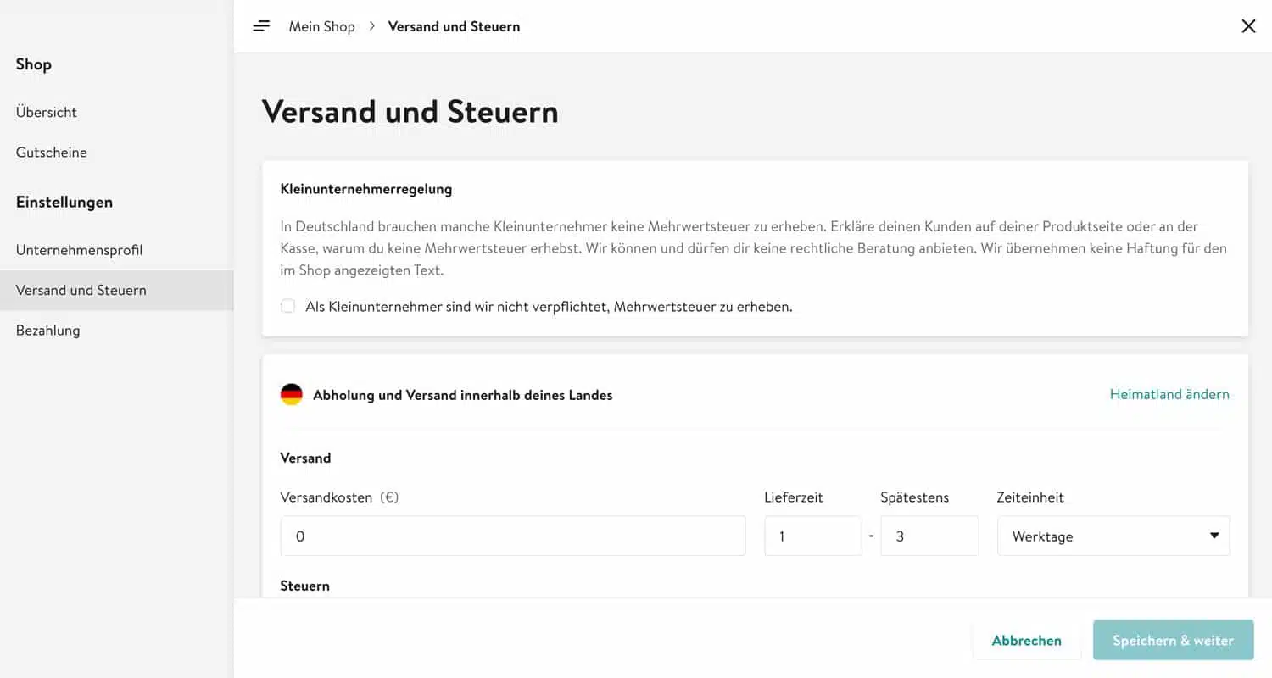Select Versand und Steuern in sidebar
This screenshot has height=678, width=1272.
point(81,290)
